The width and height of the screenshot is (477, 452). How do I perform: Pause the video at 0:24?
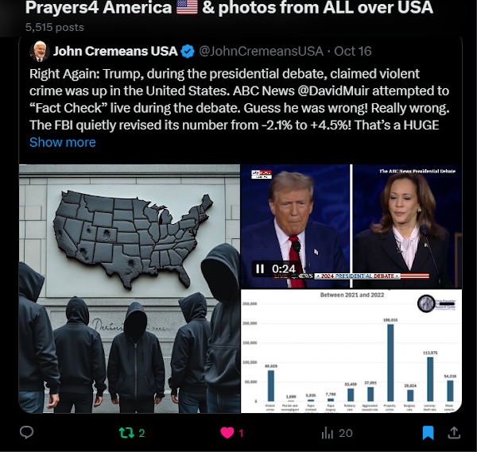click(260, 268)
